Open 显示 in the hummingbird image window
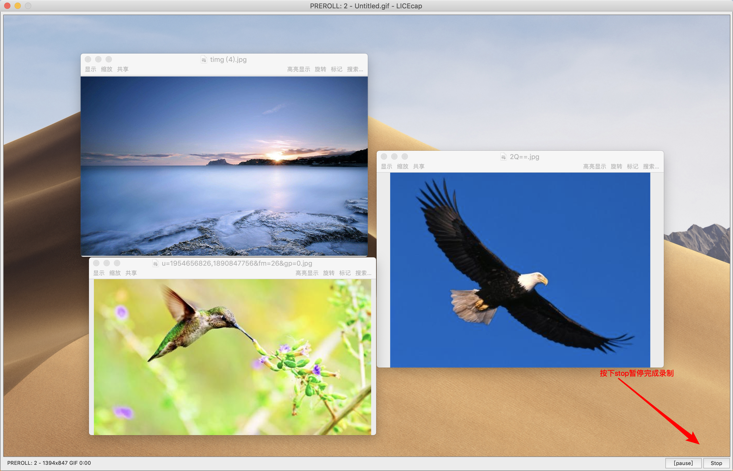Screen dimensions: 733x471 coord(99,273)
